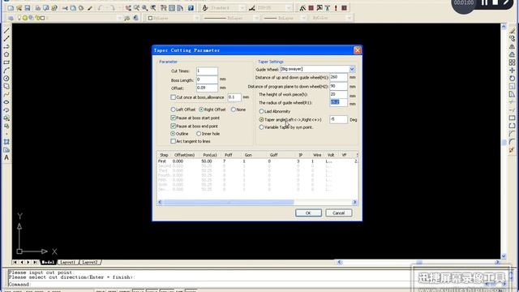This screenshot has height=292, width=519.
Task: Open the Layer Properties Manager icon
Action: [x=11, y=18]
